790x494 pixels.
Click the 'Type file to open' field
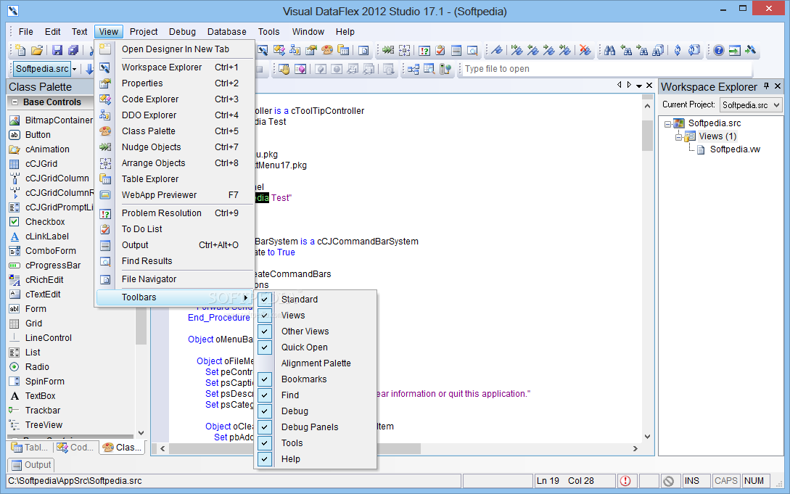pos(606,69)
